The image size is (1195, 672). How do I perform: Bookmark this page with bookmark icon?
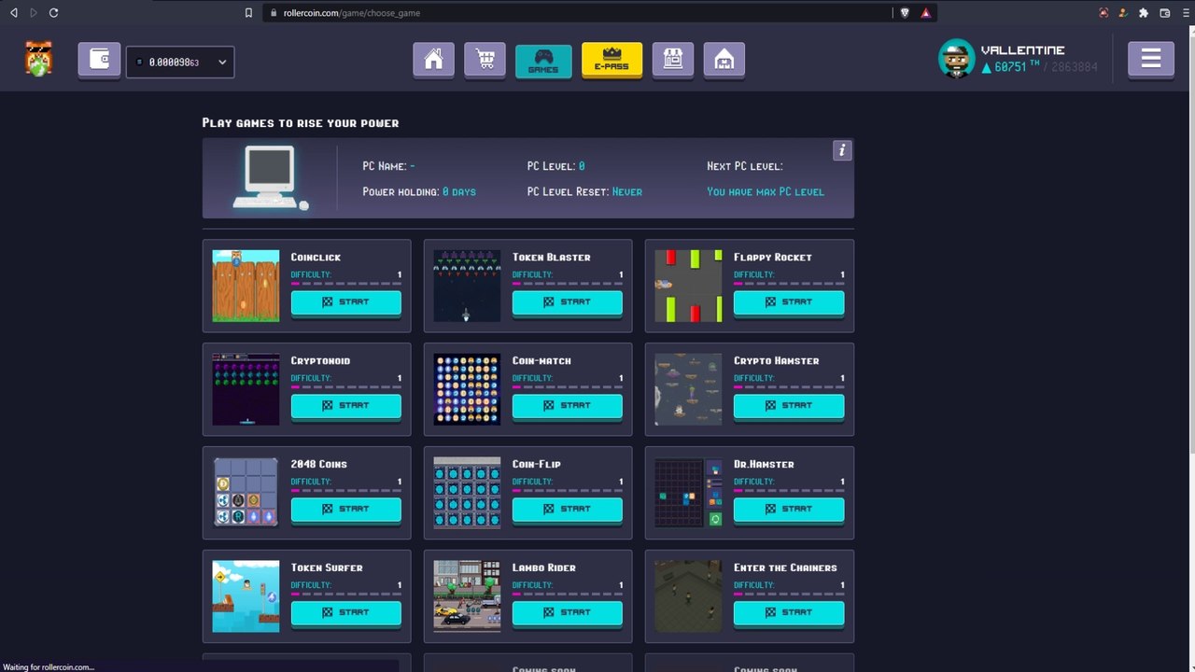248,13
